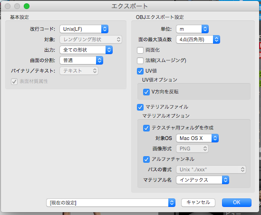Toggle テクスチャ用フォルダを作成 checkbox
261x215 pixels.
146,128
